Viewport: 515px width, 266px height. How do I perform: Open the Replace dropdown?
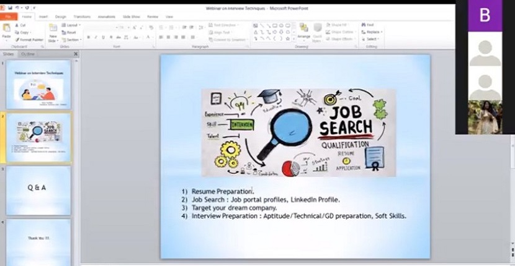coord(372,32)
